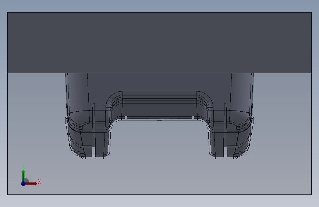Click the green Y axis arrow of the triad
The width and height of the screenshot is (319, 207).
(24, 176)
